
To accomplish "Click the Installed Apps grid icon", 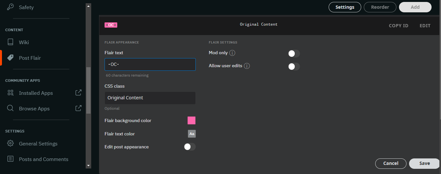I will 10,93.
